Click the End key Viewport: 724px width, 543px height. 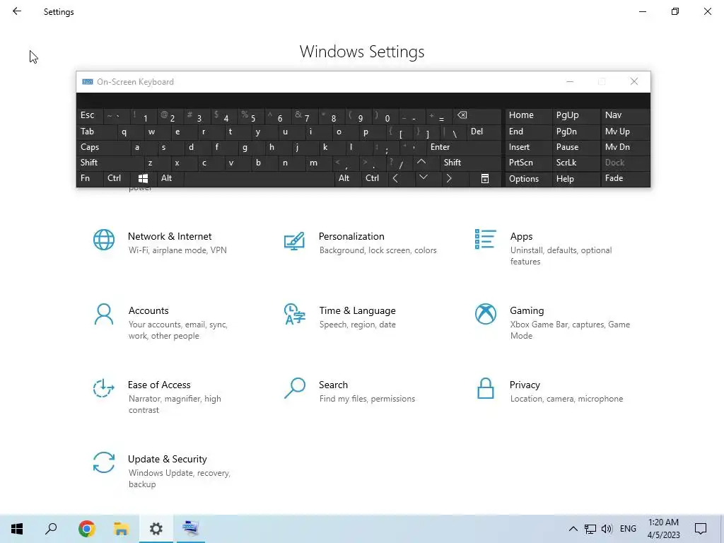pos(528,131)
